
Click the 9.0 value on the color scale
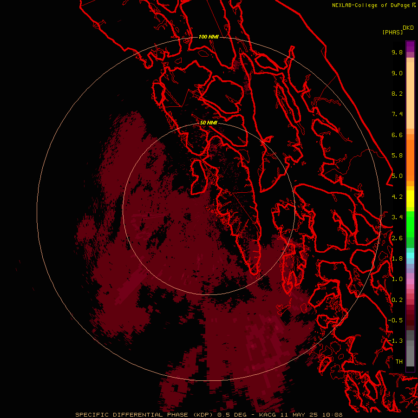click(x=397, y=73)
